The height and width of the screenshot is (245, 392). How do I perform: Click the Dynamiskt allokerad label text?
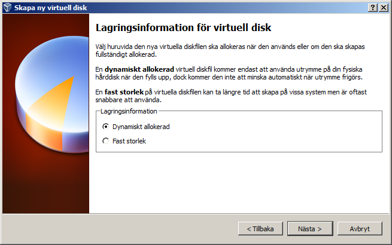click(137, 127)
